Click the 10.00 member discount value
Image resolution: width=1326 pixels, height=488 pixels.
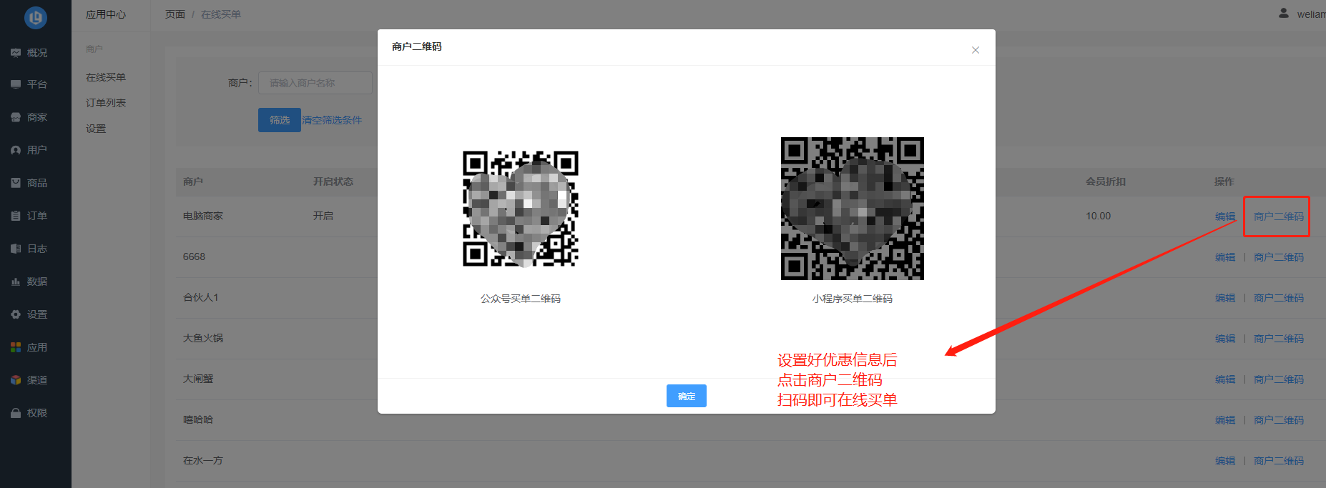(x=1099, y=216)
